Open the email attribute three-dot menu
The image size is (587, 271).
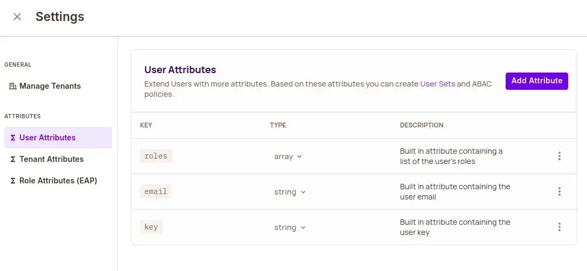tap(559, 191)
